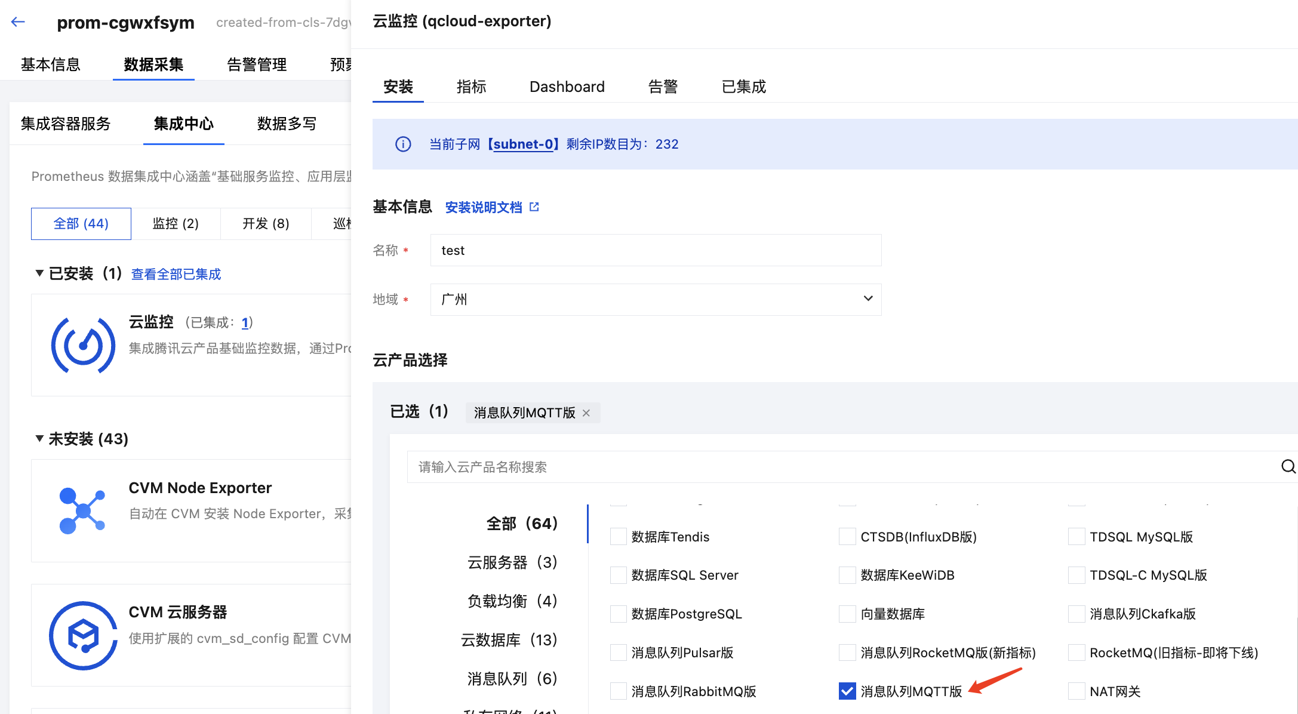
Task: Click the info icon in the subnet banner
Action: pos(403,144)
